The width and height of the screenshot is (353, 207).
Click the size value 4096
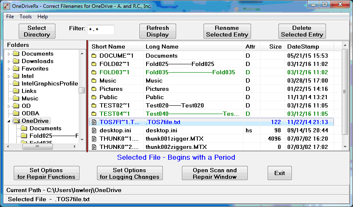[274, 139]
